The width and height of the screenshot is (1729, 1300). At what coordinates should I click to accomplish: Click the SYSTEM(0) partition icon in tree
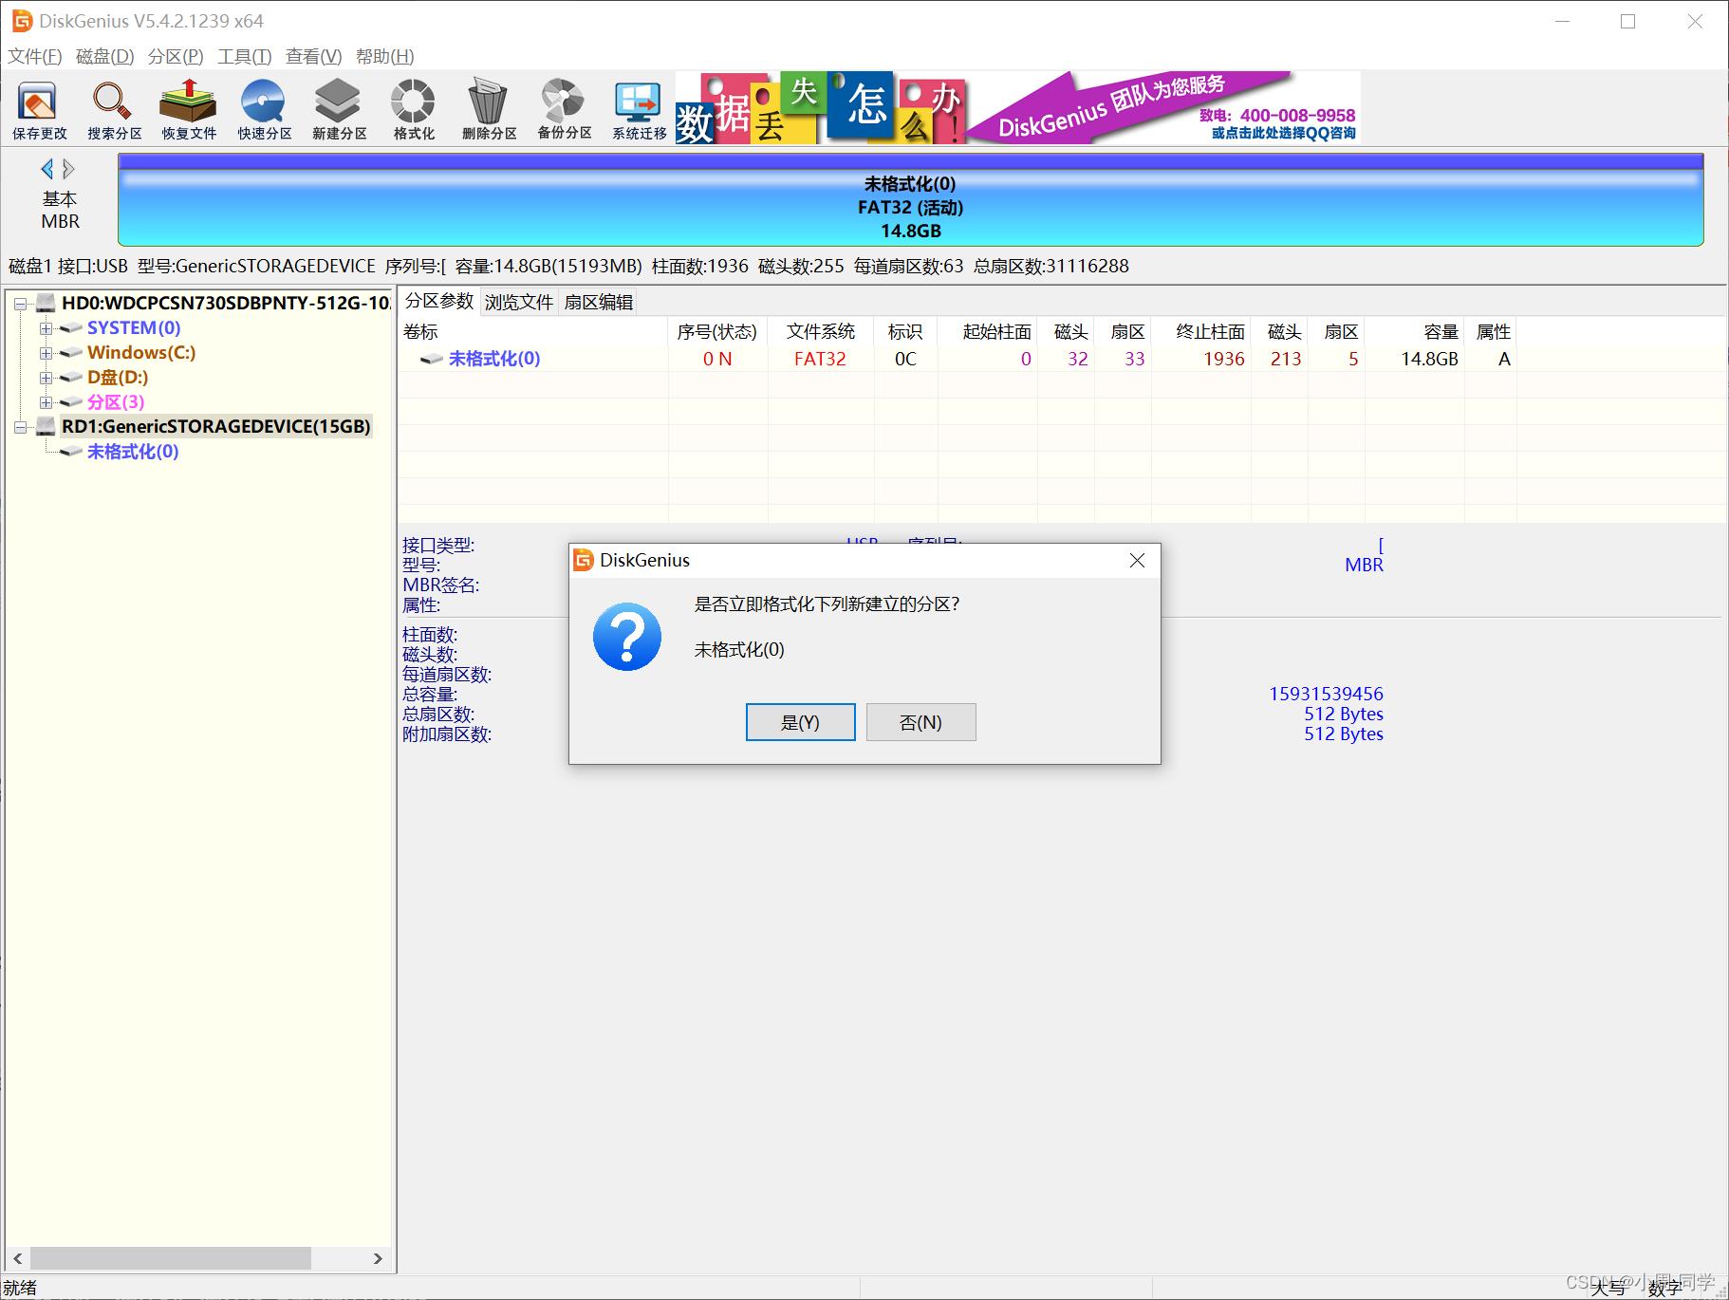(x=71, y=328)
